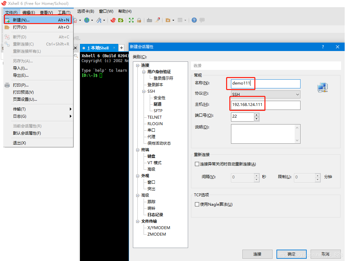Increase 端口号 with the up spinner

(256, 115)
